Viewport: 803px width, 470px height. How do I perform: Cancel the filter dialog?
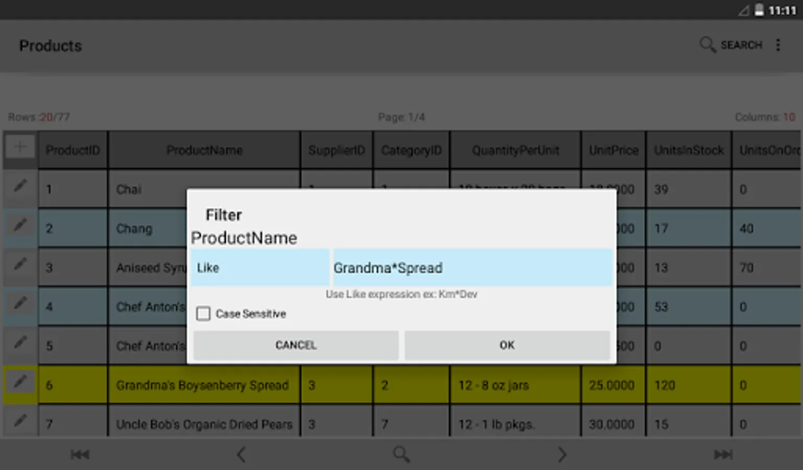point(296,345)
